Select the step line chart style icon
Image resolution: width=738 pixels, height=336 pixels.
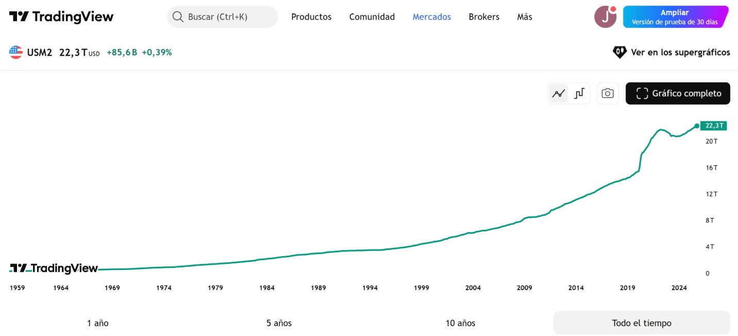(x=579, y=93)
